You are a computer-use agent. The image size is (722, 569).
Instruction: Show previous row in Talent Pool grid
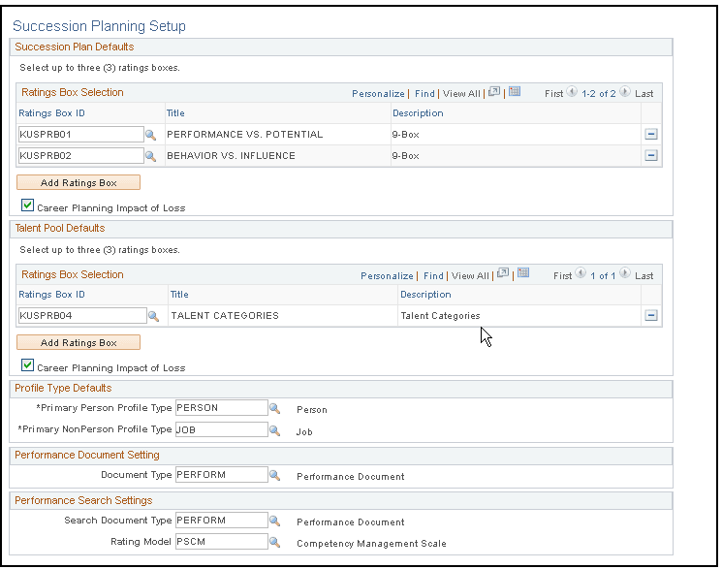pos(581,273)
